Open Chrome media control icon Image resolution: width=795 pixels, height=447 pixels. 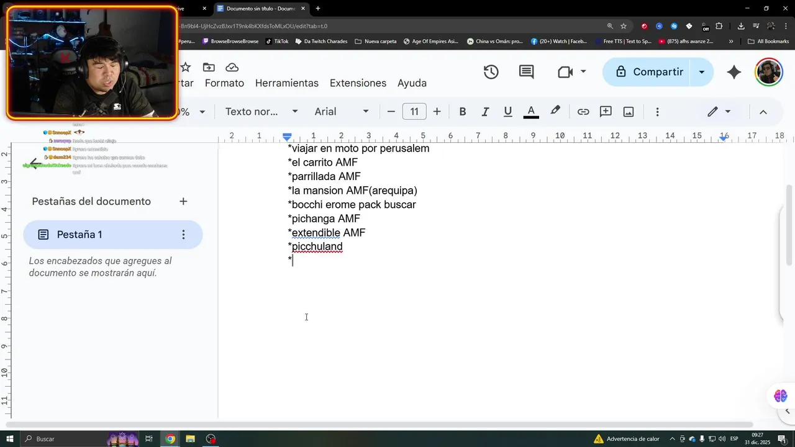point(756,26)
